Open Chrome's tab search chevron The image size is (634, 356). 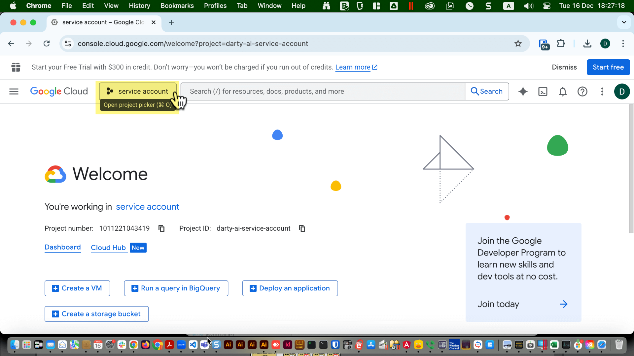(x=624, y=22)
